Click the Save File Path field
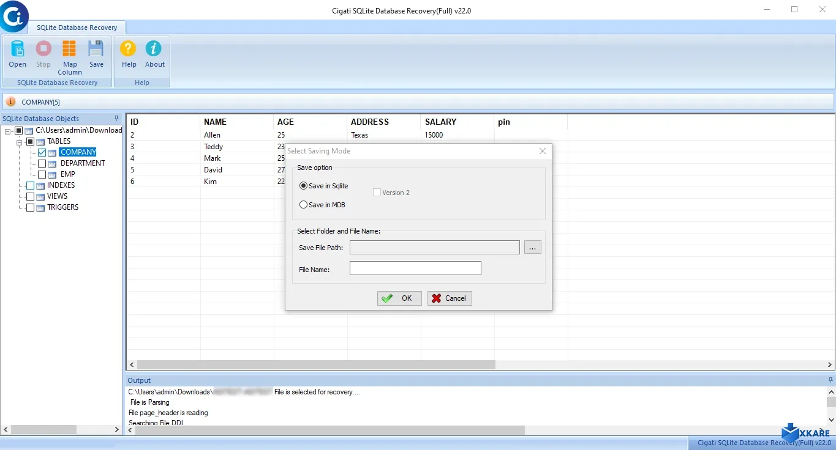836x450 pixels. [435, 248]
